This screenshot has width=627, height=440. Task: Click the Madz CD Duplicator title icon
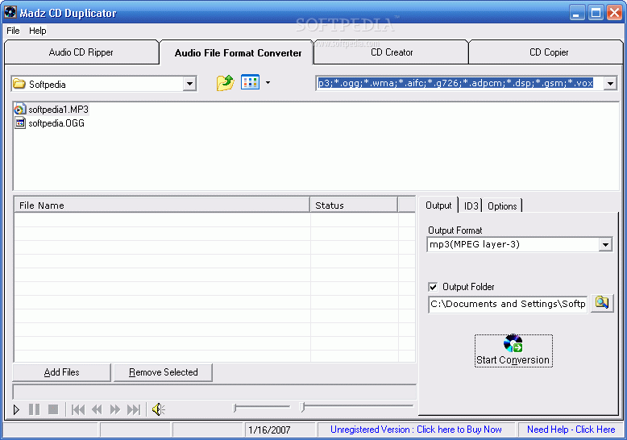(x=10, y=12)
